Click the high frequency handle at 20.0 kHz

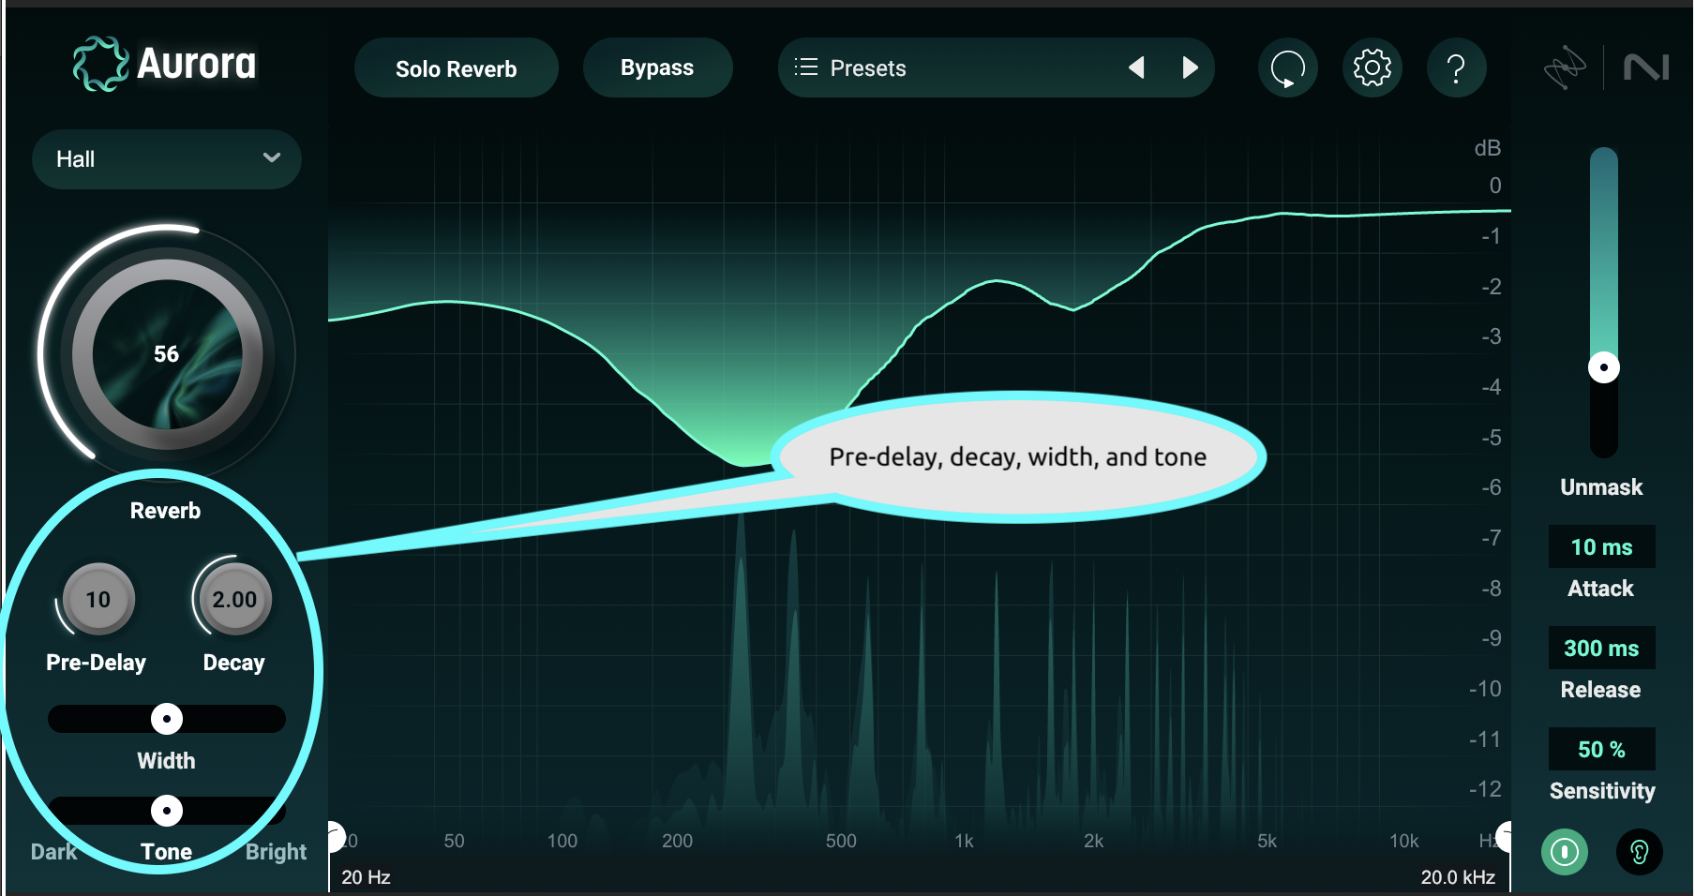pyautogui.click(x=1504, y=836)
